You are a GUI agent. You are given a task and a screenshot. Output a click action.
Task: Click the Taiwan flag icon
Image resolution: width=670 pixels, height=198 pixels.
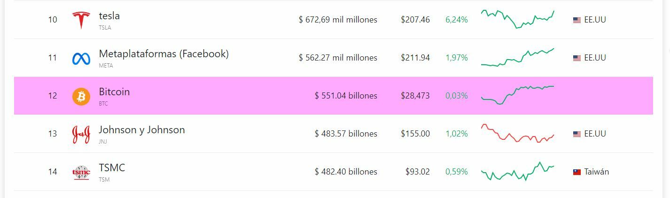(577, 172)
